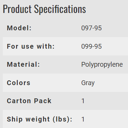Select the Carton Pack label

pos(29,101)
